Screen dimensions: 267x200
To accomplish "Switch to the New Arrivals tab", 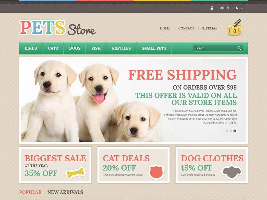I will (65, 192).
